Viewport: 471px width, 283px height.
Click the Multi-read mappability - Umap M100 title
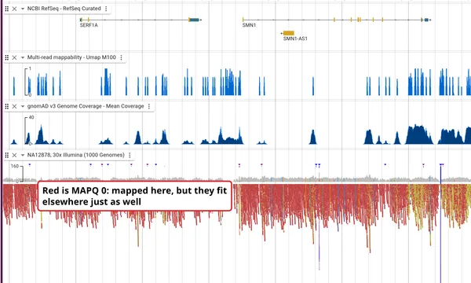coord(71,57)
